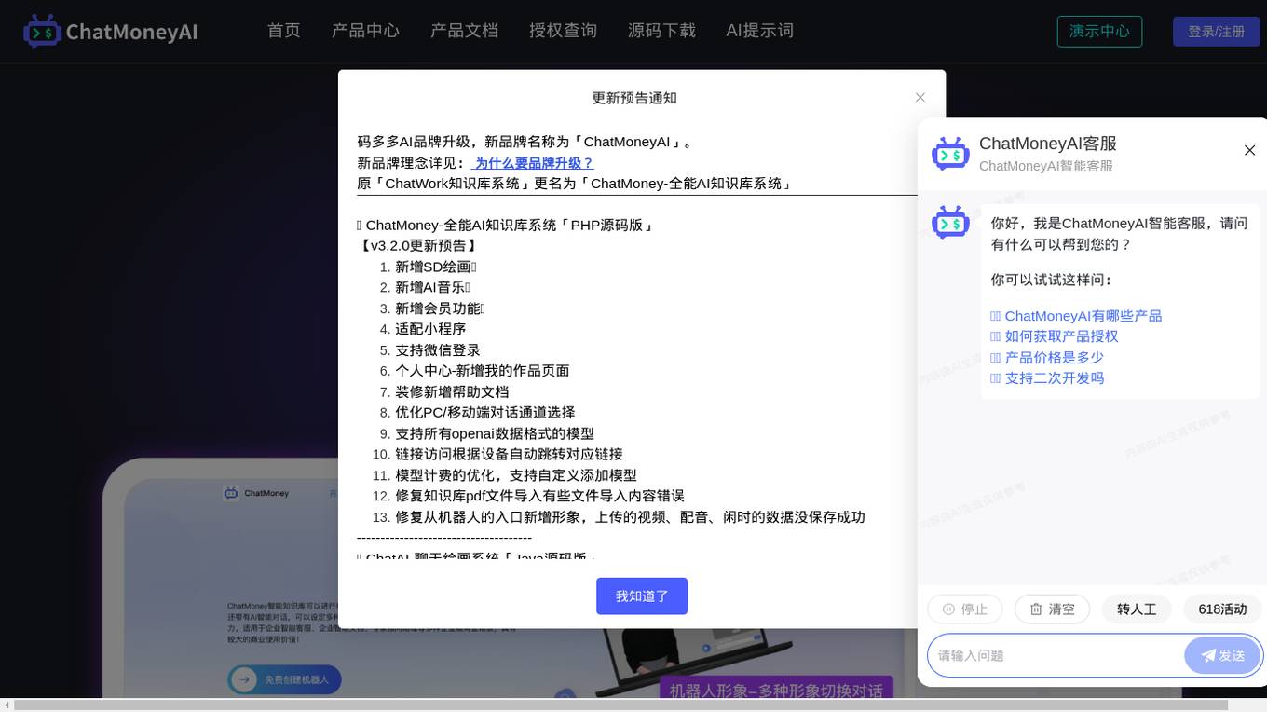Open AI提示词 navigation item
This screenshot has width=1267, height=712.
point(760,31)
